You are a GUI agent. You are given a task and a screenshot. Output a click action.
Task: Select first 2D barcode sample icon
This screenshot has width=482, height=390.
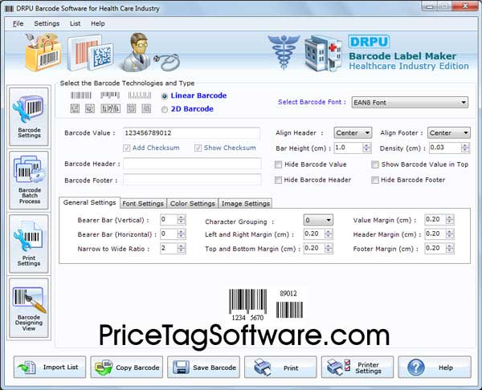[75, 108]
